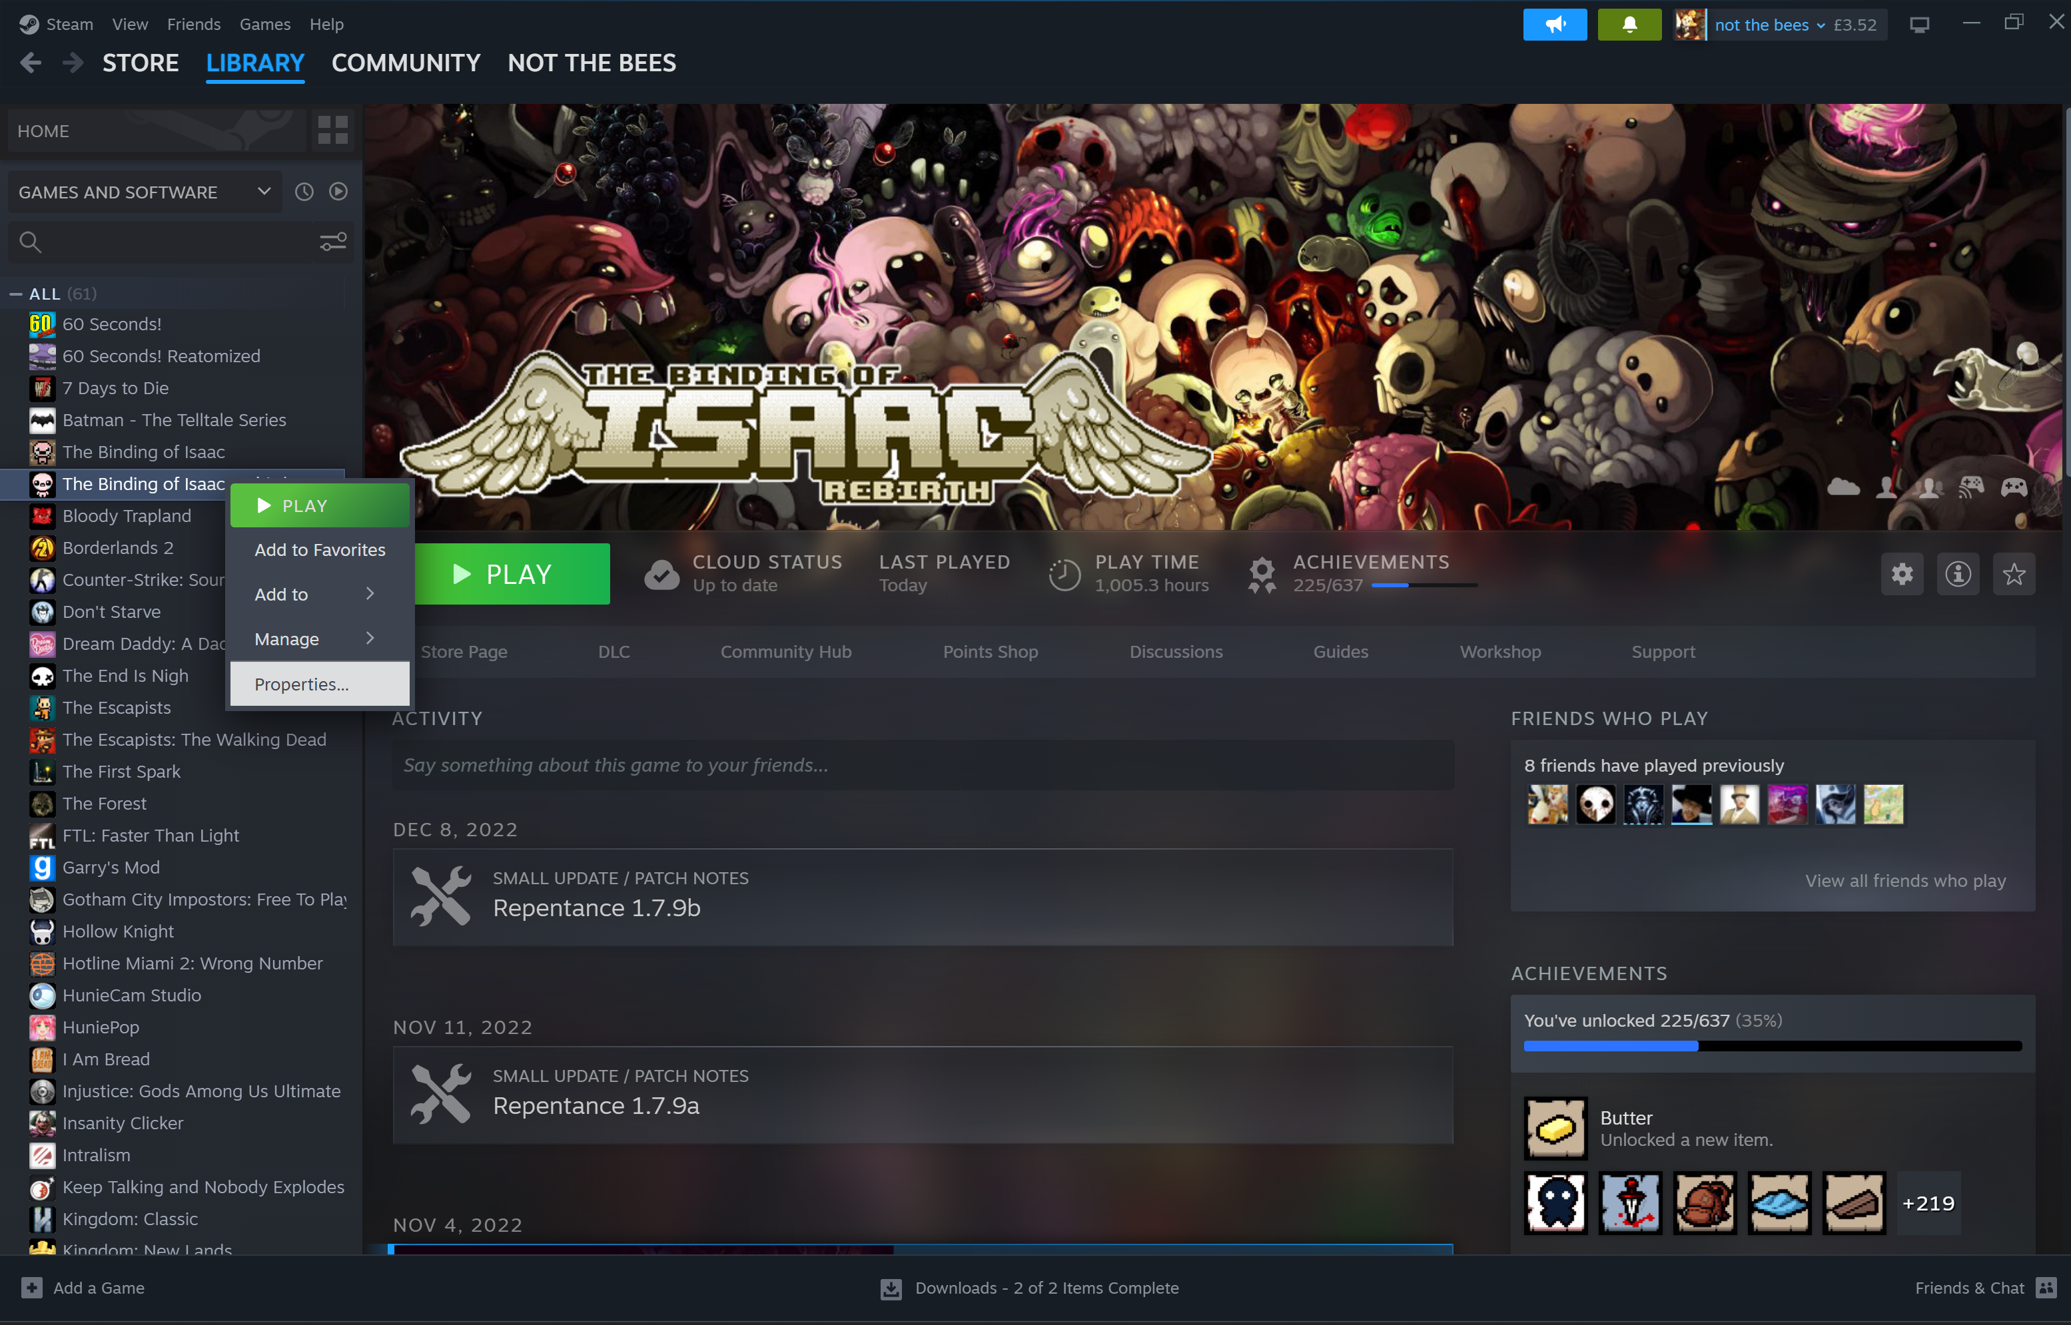Click the game settings gear icon
Viewport: 2071px width, 1325px height.
point(1901,574)
